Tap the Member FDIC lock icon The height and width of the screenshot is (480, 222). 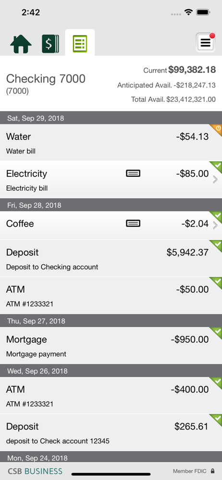(213, 471)
